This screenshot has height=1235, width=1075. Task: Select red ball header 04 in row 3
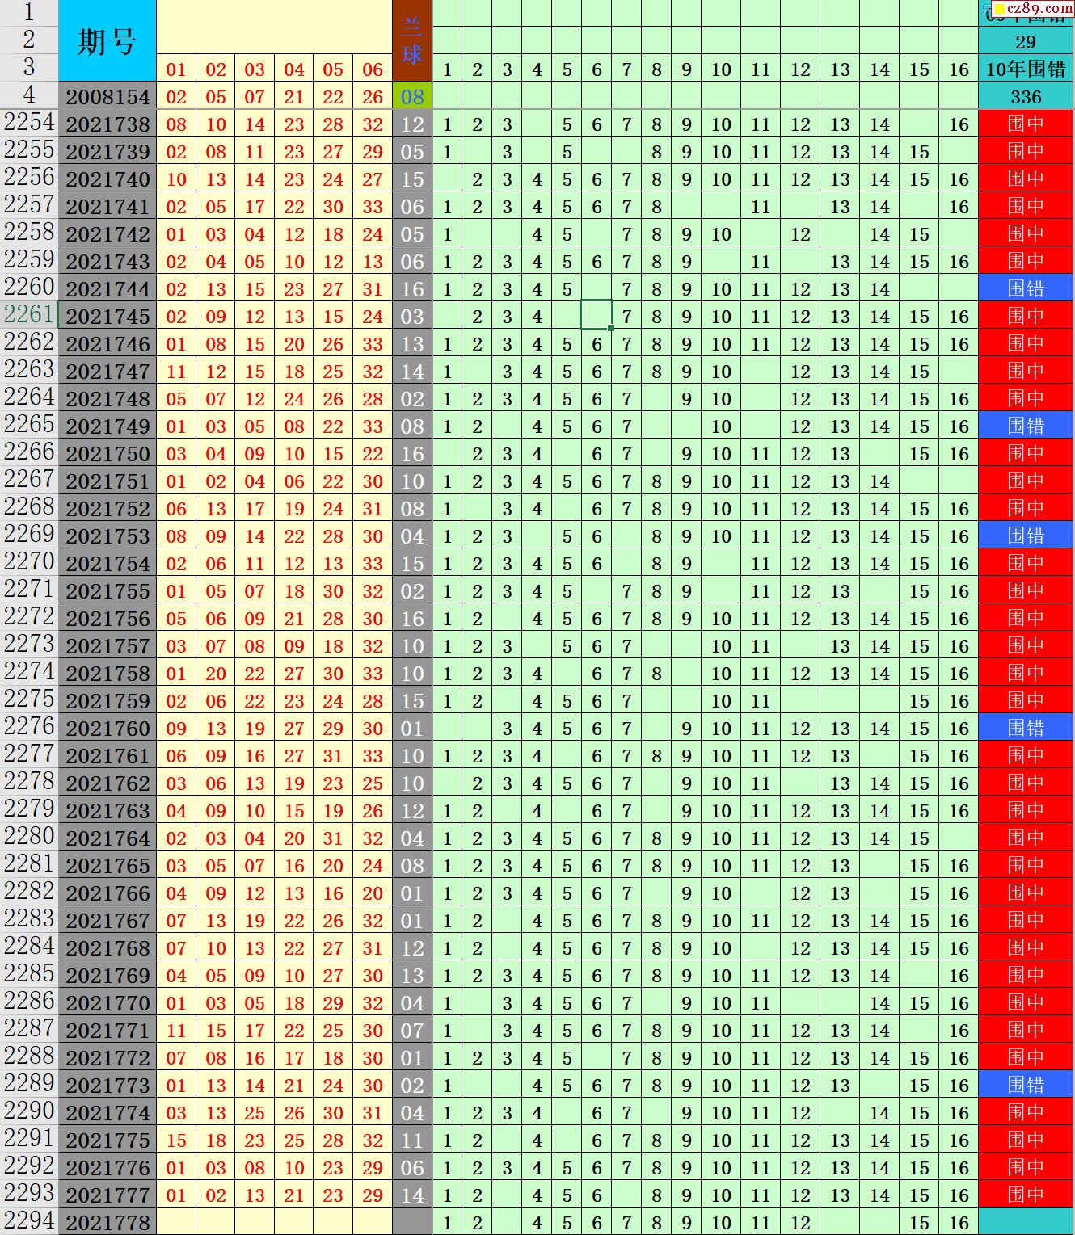[x=294, y=69]
